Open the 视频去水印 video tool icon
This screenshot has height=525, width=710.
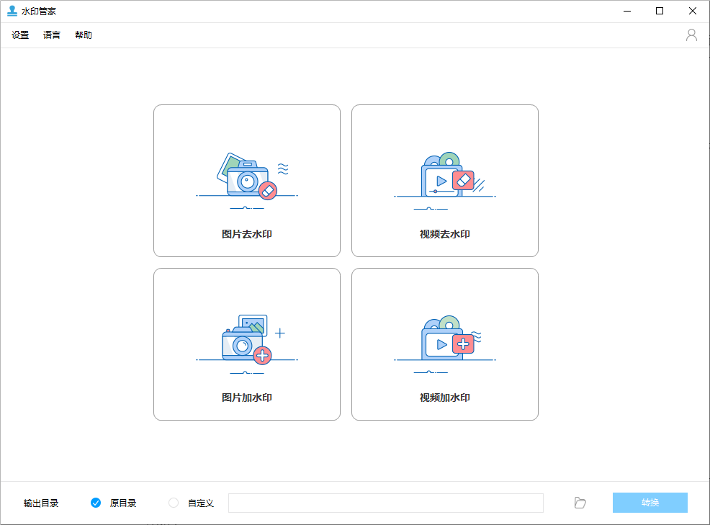445,177
